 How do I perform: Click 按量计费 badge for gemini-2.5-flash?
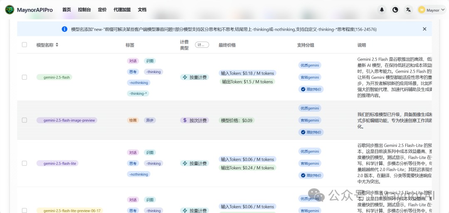(x=195, y=77)
